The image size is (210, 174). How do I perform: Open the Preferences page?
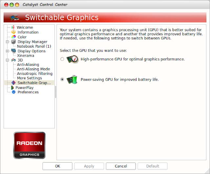click(28, 92)
